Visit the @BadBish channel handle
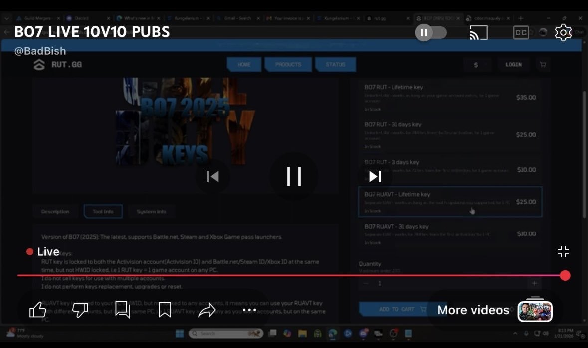The image size is (588, 348). pyautogui.click(x=40, y=51)
